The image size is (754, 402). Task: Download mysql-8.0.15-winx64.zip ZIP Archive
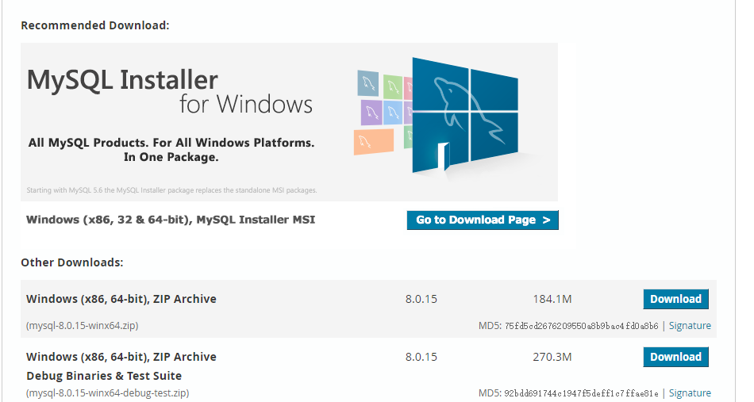pyautogui.click(x=675, y=299)
